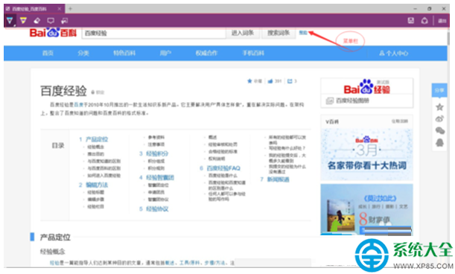
Task: Select the yellow Highlighter tool
Action: pyautogui.click(x=23, y=21)
